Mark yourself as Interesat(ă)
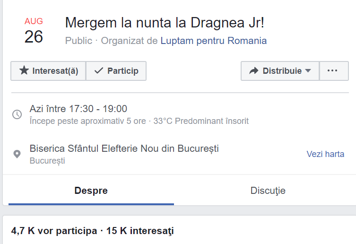356x244 pixels. point(49,71)
